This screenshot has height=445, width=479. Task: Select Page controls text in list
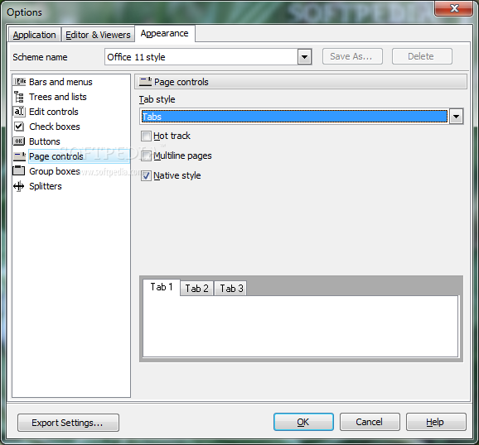click(56, 156)
